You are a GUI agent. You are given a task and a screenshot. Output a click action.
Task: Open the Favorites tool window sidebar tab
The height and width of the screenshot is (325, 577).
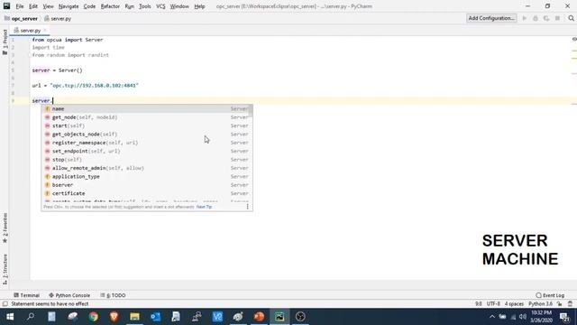pyautogui.click(x=5, y=228)
